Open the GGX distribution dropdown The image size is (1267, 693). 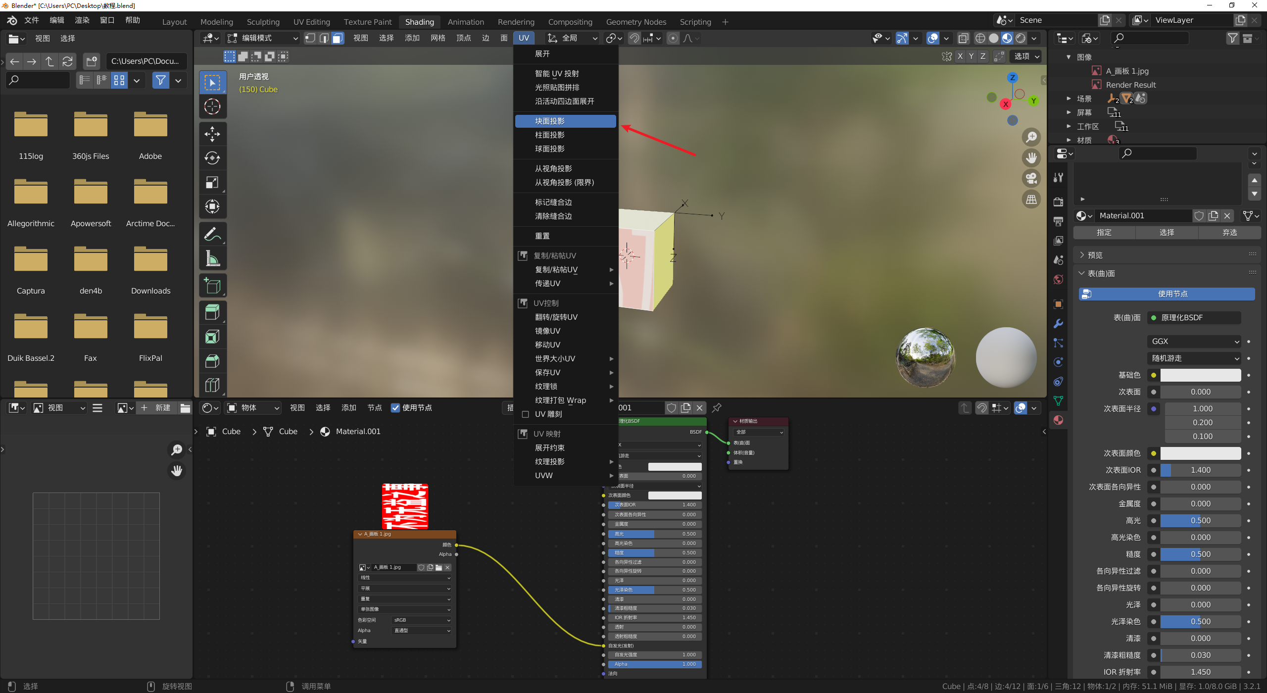tap(1193, 341)
